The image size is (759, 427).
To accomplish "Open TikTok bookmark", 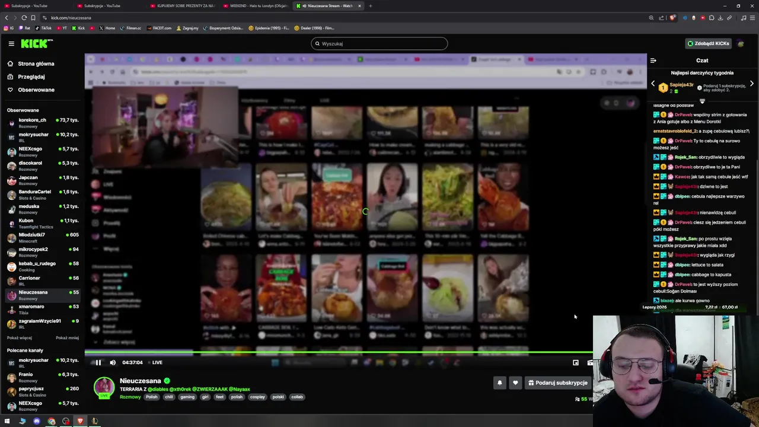I will pyautogui.click(x=43, y=28).
